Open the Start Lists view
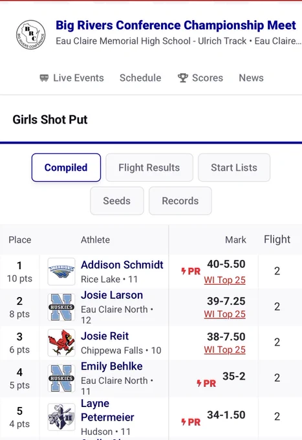The width and height of the screenshot is (302, 440). 234,168
